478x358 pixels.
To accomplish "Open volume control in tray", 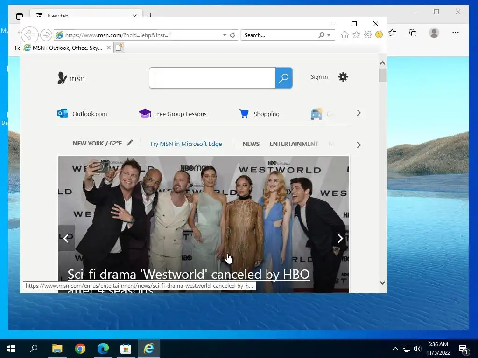I will [417, 349].
